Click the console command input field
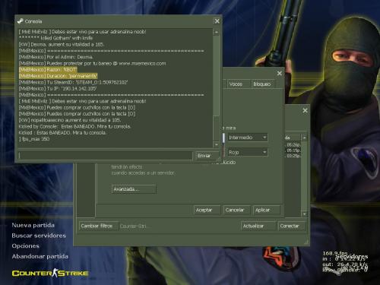Image resolution: width=380 pixels, height=285 pixels. click(105, 156)
